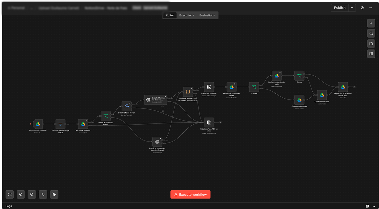Switch to the Editor tab
This screenshot has width=379, height=209.
(x=170, y=15)
